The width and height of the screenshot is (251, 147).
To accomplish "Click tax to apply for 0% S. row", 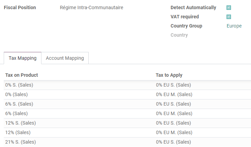I will (173, 85).
